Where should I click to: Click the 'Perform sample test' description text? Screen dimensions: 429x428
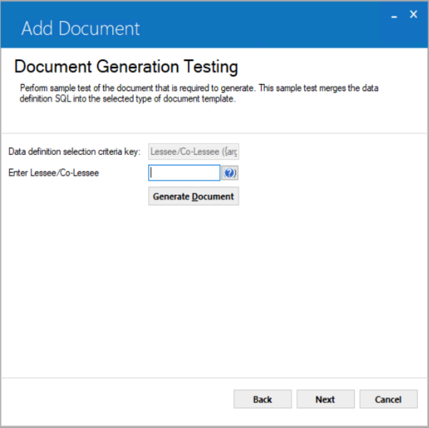[x=199, y=93]
